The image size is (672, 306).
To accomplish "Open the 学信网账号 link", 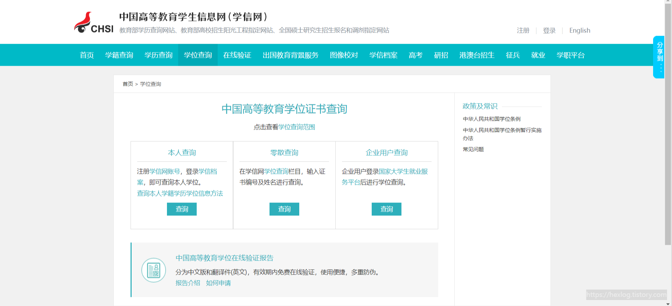I will click(164, 171).
